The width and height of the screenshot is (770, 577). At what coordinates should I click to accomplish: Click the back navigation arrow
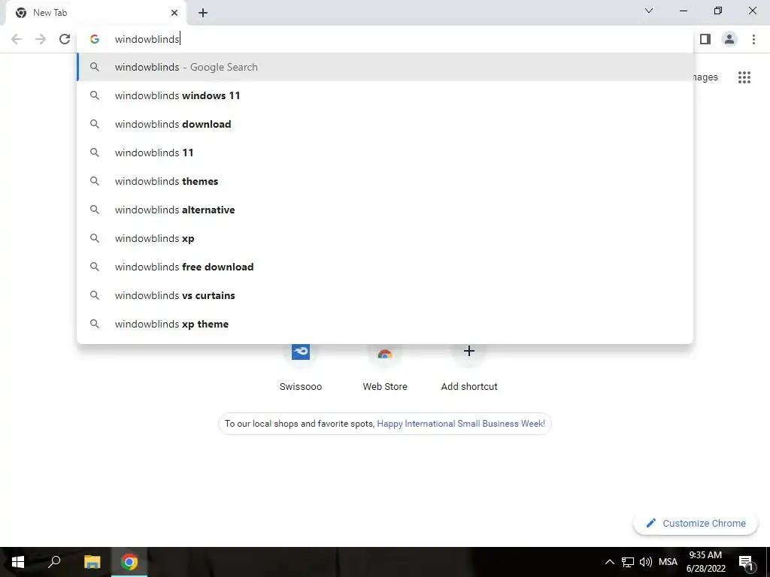point(17,39)
